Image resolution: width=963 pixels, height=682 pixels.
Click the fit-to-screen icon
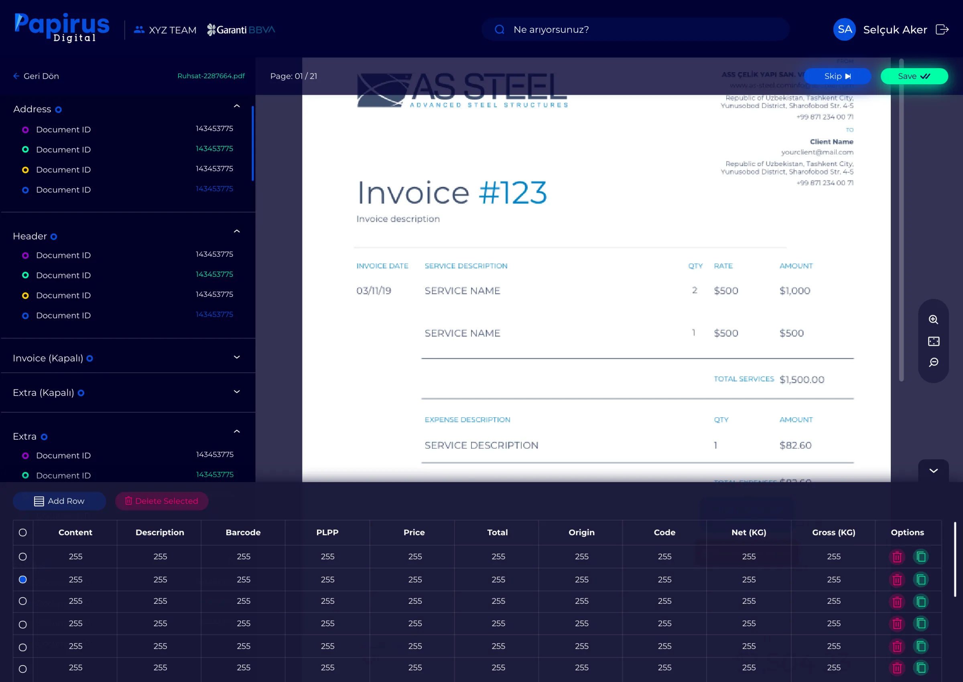point(933,341)
